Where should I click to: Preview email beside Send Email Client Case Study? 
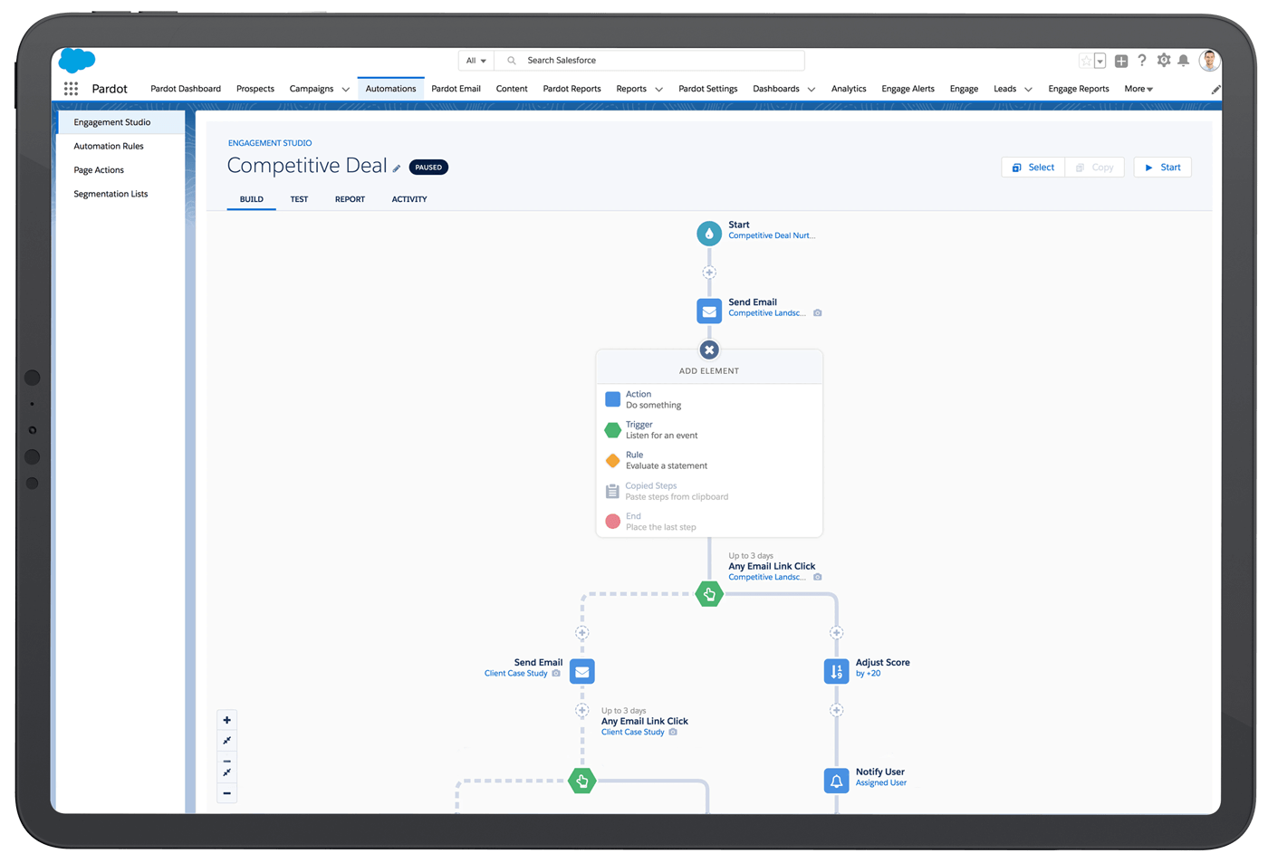[556, 674]
